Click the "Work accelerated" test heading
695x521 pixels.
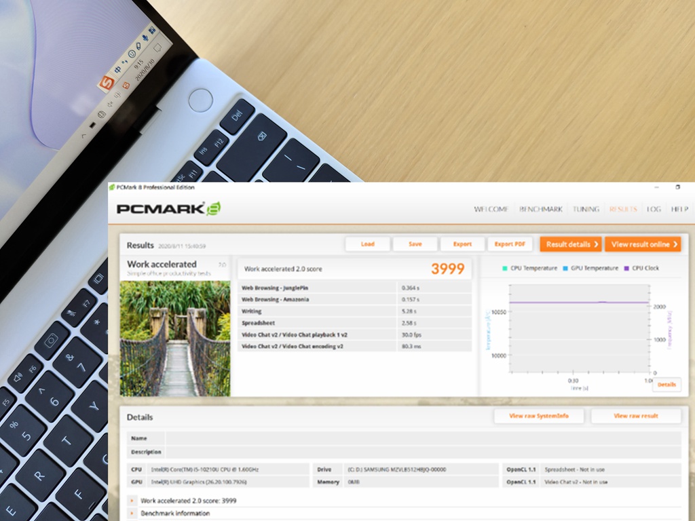click(x=162, y=264)
